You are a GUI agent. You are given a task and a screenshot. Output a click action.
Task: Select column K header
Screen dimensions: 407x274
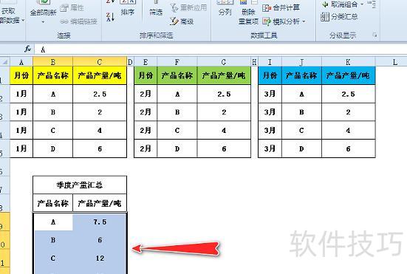click(349, 62)
